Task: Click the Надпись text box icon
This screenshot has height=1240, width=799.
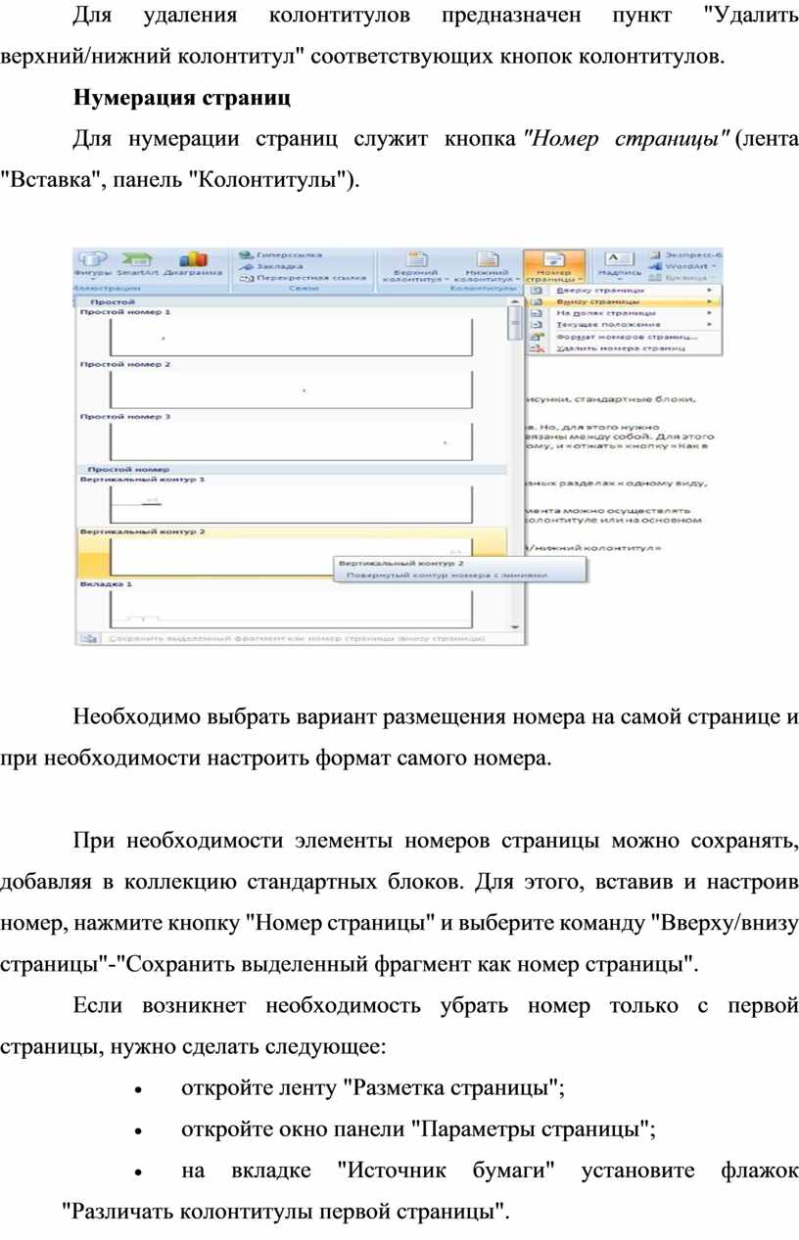Action: 619,258
